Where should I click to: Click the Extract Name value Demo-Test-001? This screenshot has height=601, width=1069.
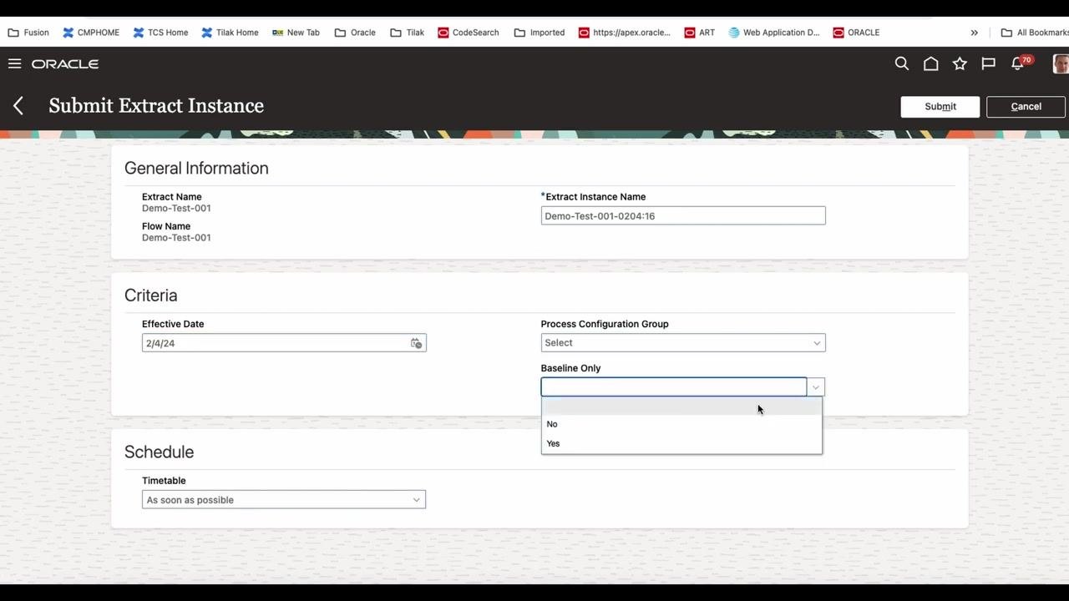176,209
